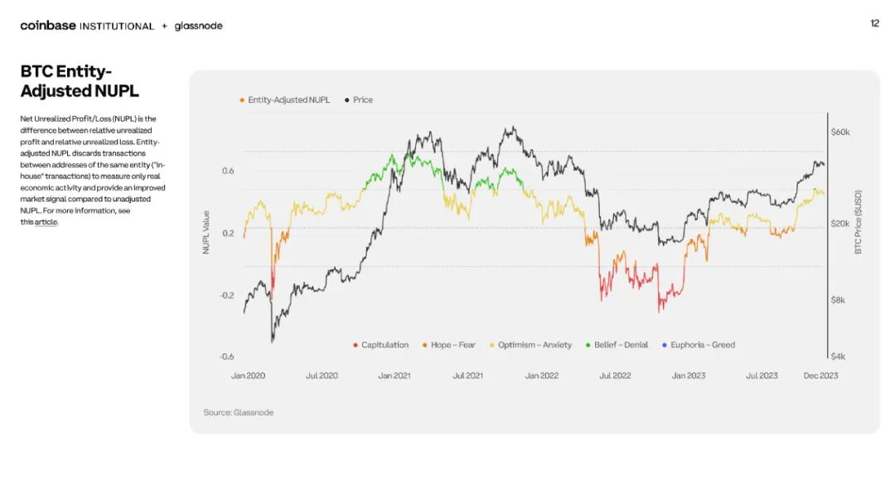This screenshot has width=895, height=504.
Task: Open the 'article' hyperlink in description
Action: pos(46,222)
